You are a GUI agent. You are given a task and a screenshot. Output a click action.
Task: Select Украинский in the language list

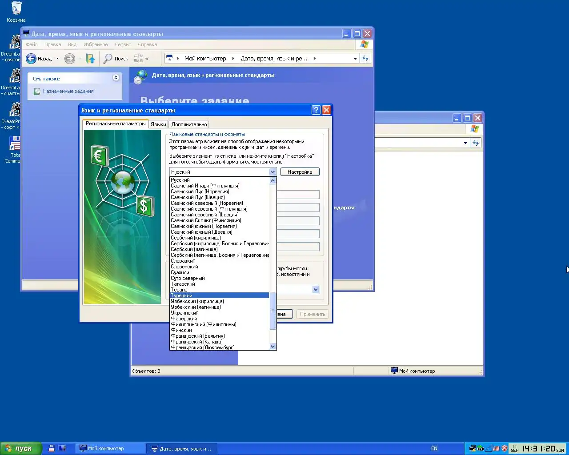tap(220, 313)
